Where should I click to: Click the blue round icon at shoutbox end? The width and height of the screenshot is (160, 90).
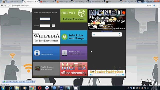click(123, 75)
